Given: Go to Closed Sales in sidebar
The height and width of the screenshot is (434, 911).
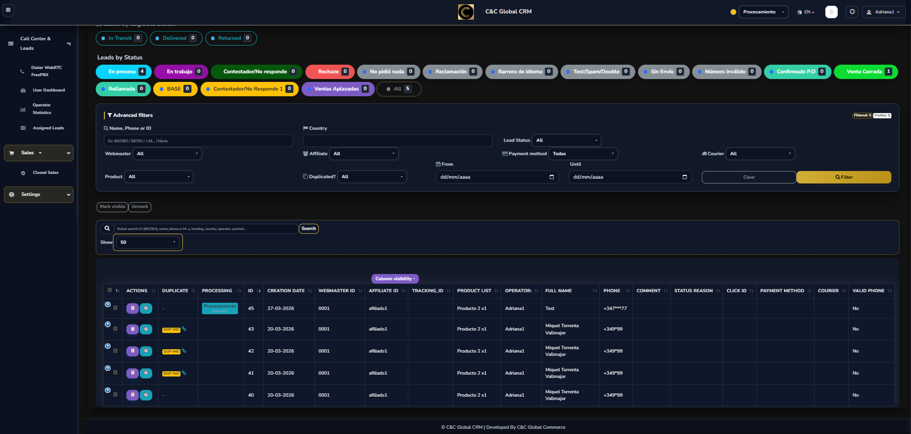Looking at the screenshot, I should coord(45,172).
